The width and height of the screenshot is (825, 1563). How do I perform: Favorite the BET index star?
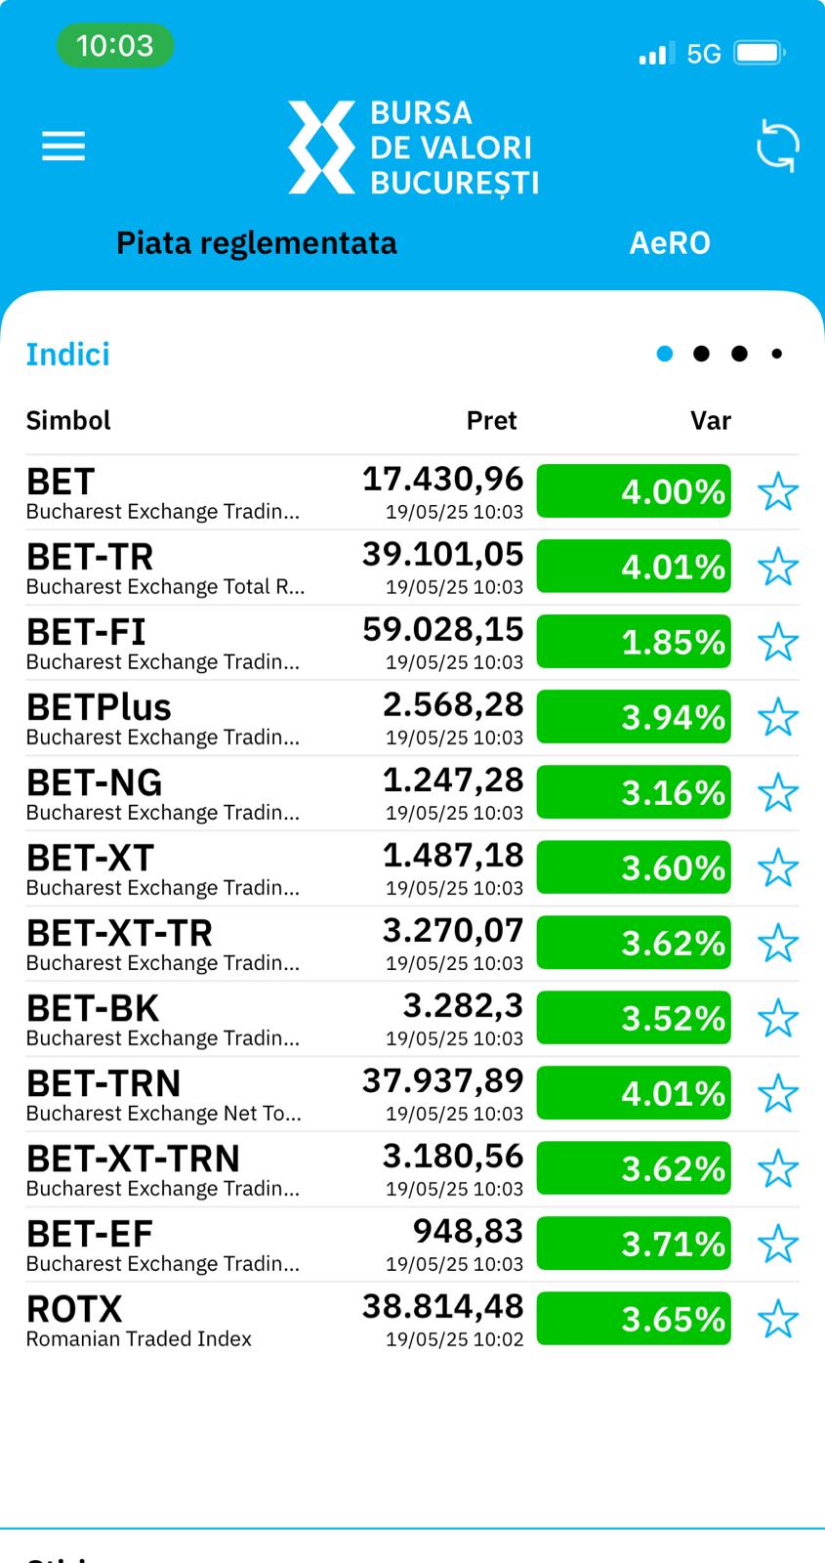coord(778,491)
